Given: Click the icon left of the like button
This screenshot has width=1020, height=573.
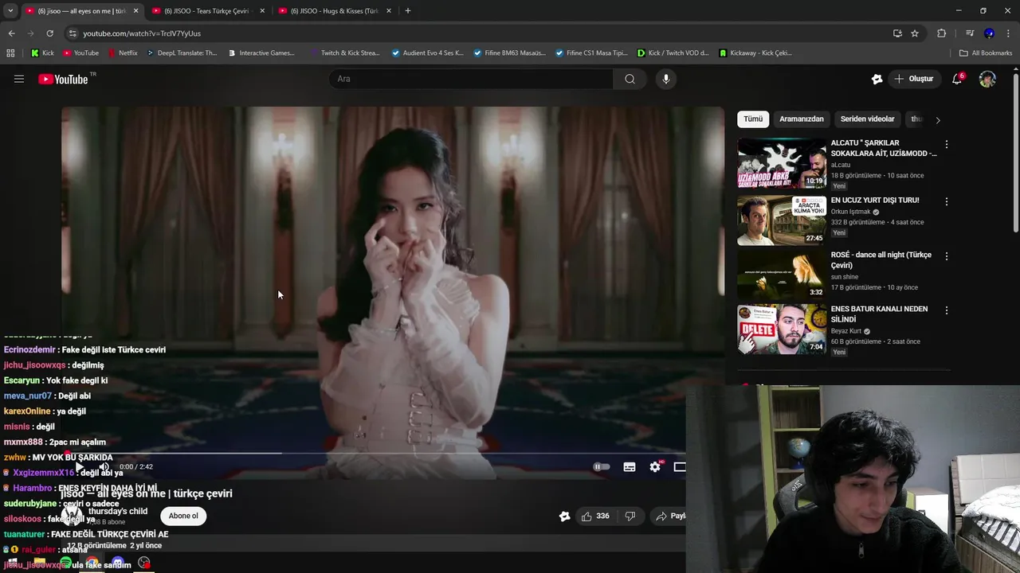Looking at the screenshot, I should pyautogui.click(x=564, y=516).
